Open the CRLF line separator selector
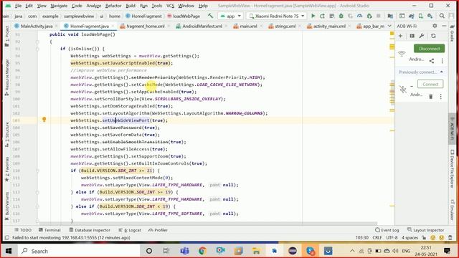This screenshot has height=258, width=459. 377,238
